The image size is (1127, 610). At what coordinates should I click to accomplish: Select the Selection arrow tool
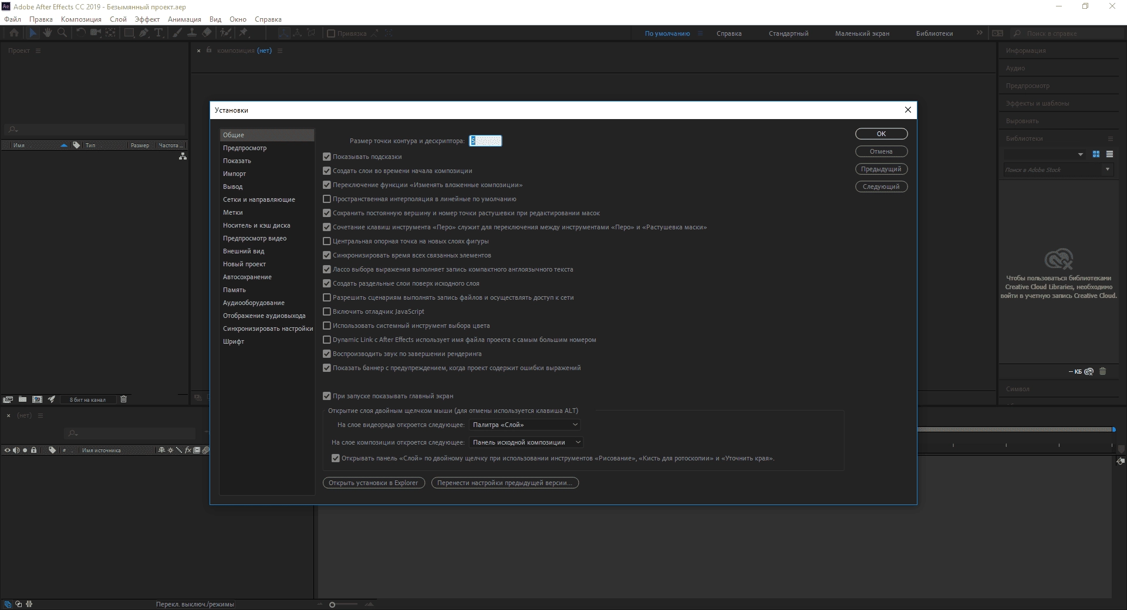click(x=33, y=33)
